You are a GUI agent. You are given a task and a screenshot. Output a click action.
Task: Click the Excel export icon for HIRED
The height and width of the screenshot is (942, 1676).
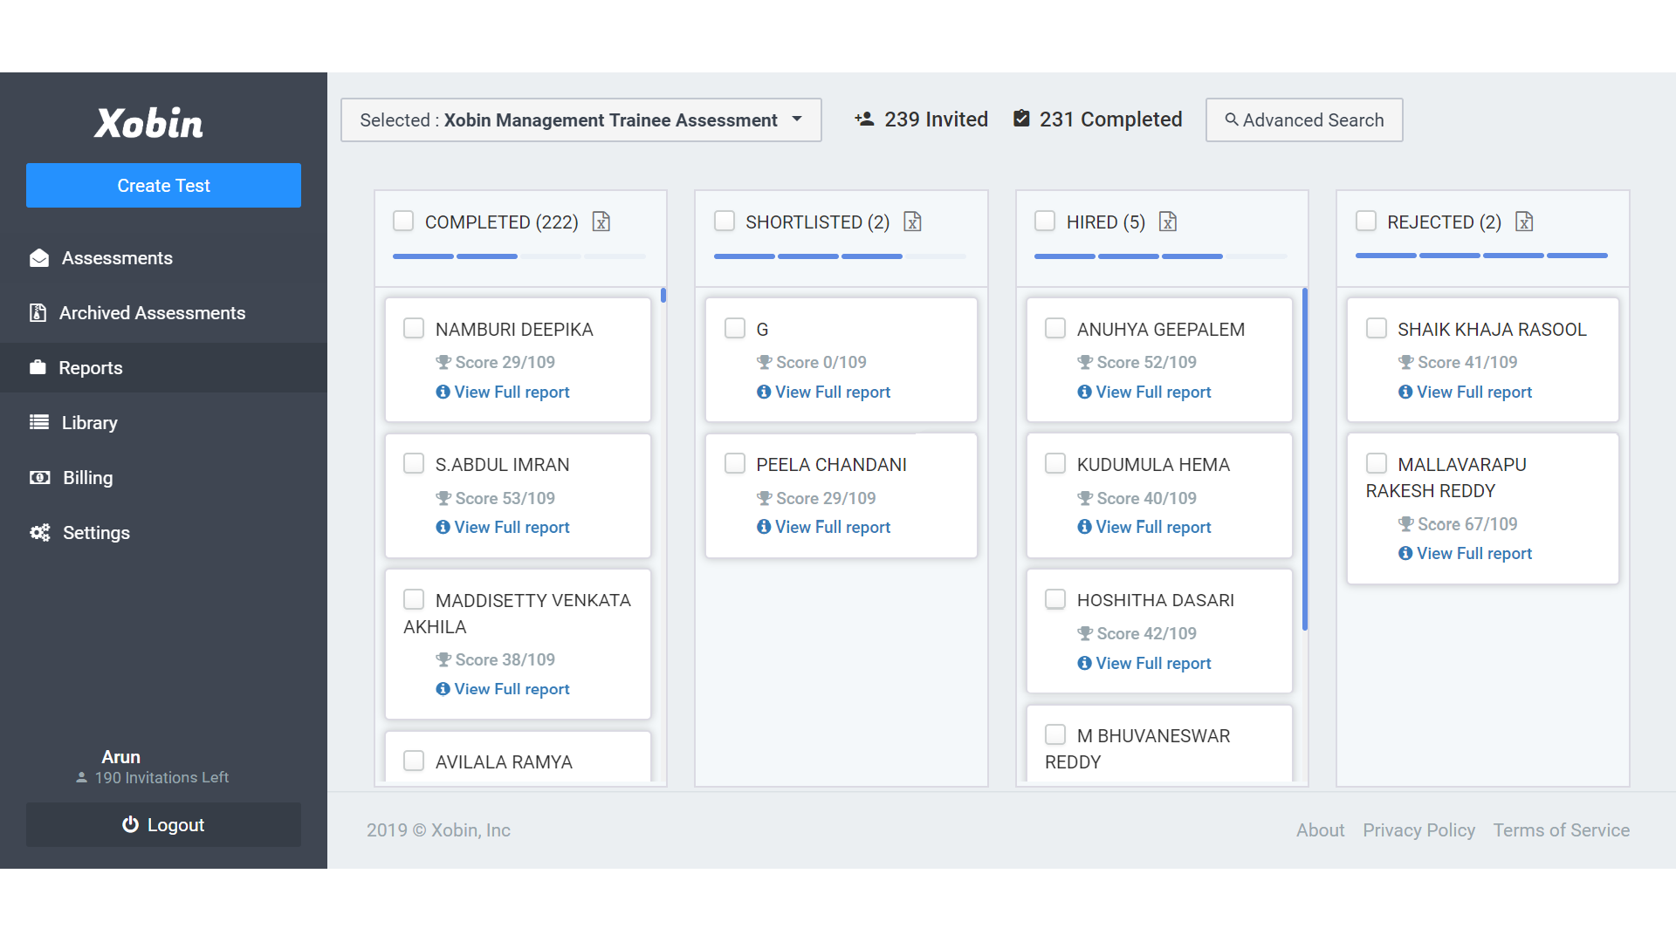[1169, 222]
